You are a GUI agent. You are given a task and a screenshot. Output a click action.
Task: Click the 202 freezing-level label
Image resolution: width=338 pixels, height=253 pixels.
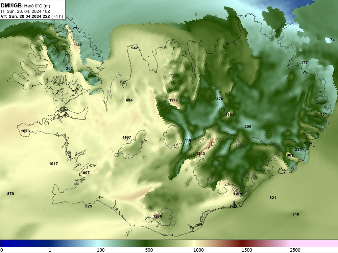coord(69,68)
